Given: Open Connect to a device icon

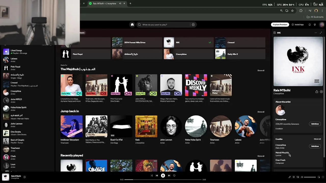Looking at the screenshot, I should (x=298, y=177).
